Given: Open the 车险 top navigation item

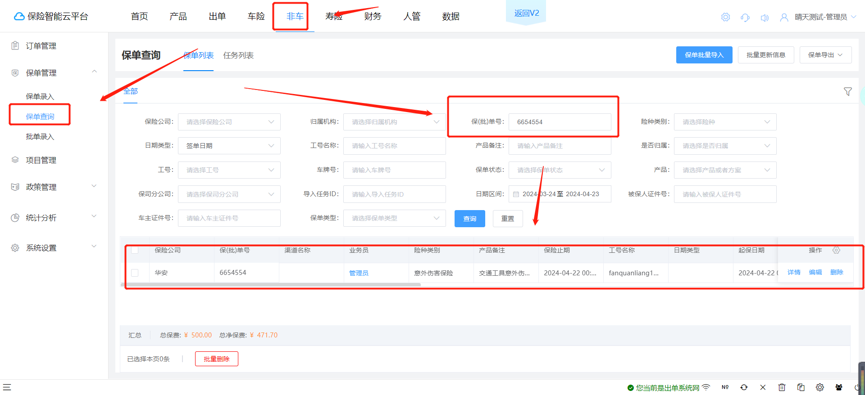Looking at the screenshot, I should 256,17.
